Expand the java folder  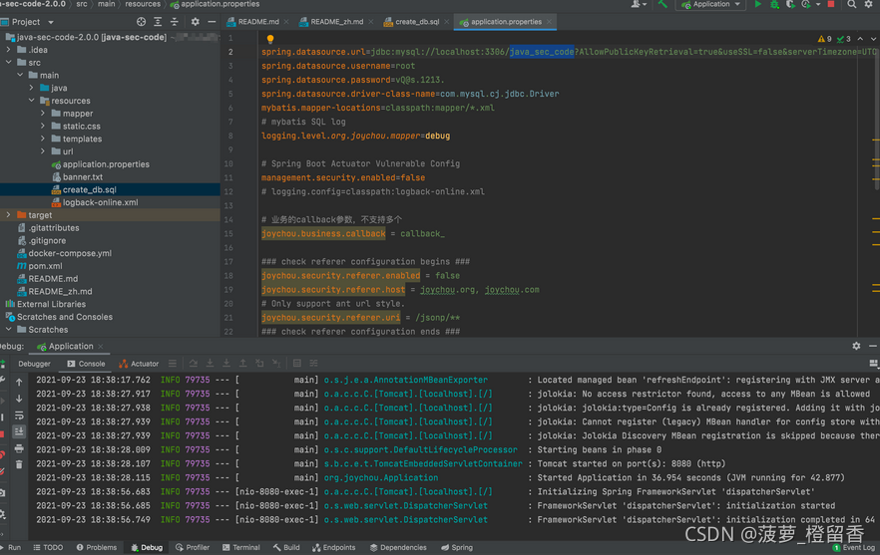tap(32, 88)
